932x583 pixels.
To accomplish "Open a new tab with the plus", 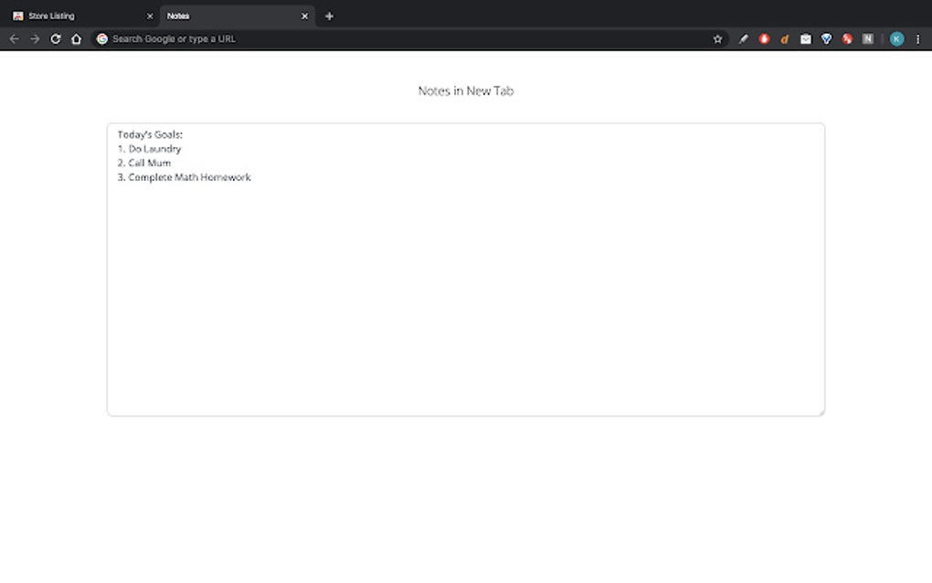I will pyautogui.click(x=329, y=16).
